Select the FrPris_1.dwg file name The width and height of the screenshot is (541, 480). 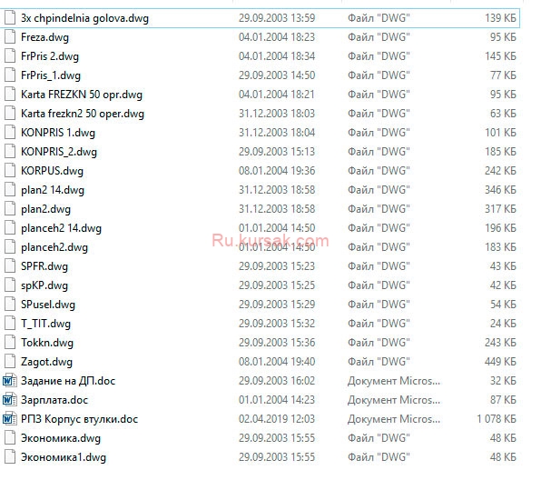(x=50, y=75)
